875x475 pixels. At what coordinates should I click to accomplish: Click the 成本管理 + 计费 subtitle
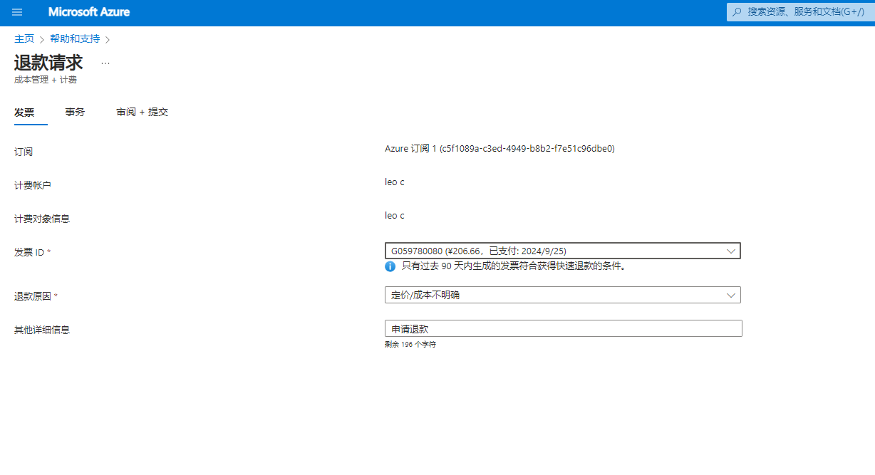tap(46, 80)
